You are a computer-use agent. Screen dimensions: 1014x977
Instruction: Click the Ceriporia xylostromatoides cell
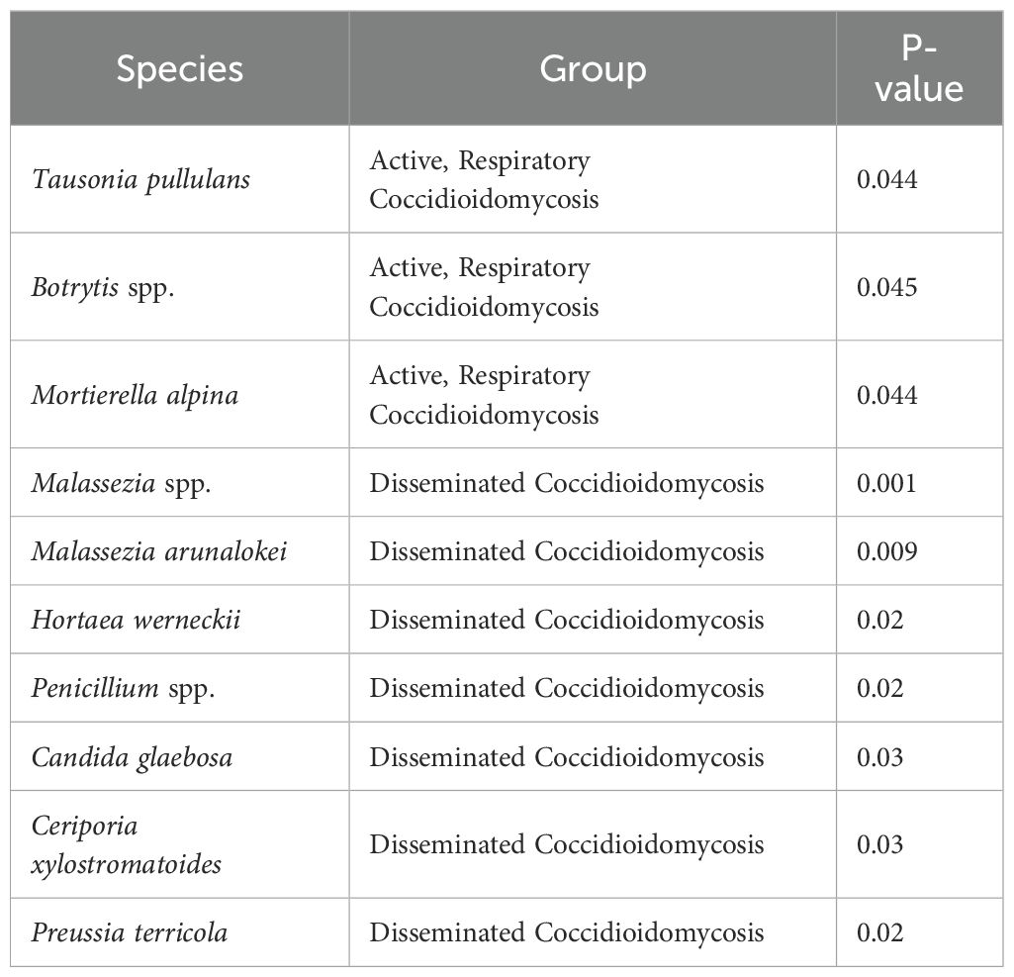tap(127, 844)
